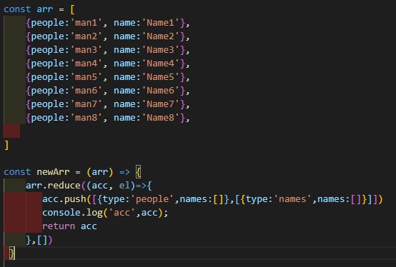Click the highlighted opening brace after =>
396x267 pixels.
138,172
